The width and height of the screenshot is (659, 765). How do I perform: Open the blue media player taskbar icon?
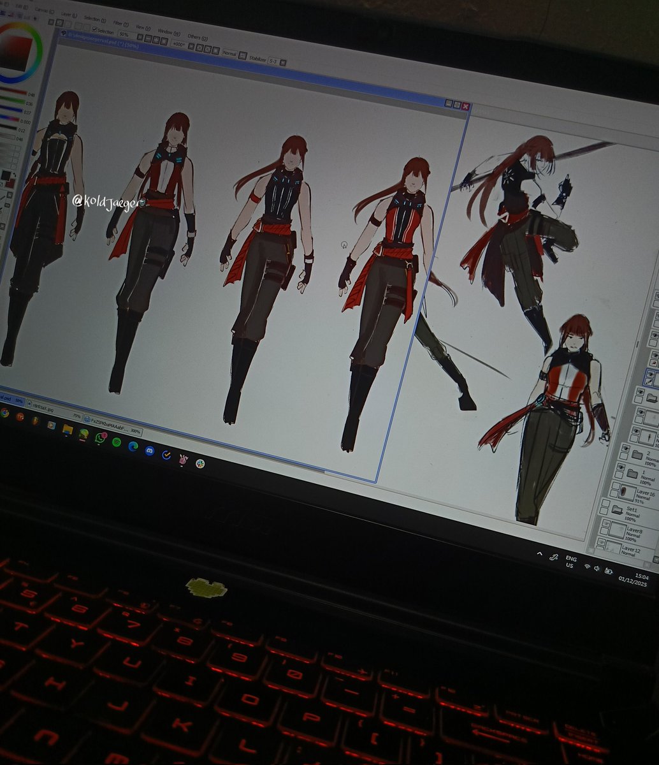(52, 425)
